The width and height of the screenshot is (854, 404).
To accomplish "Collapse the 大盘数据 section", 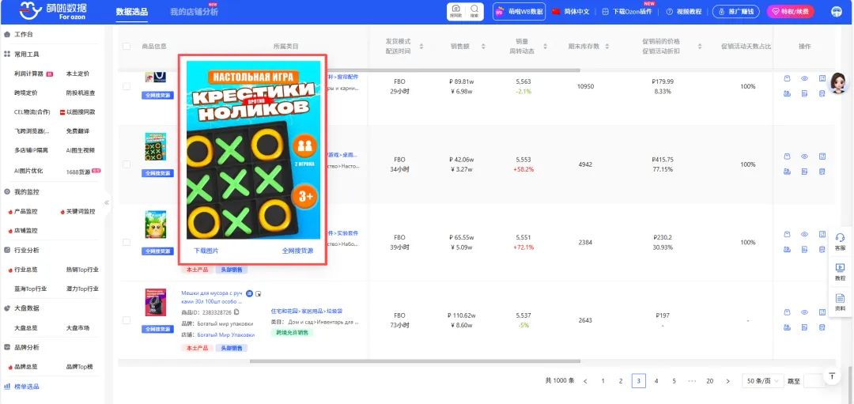I will click(x=27, y=308).
